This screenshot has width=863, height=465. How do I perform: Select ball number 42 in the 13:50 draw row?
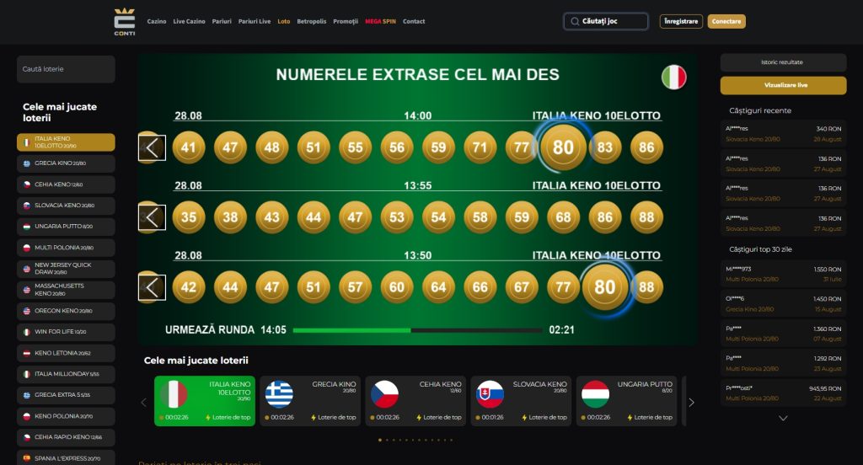pyautogui.click(x=188, y=287)
